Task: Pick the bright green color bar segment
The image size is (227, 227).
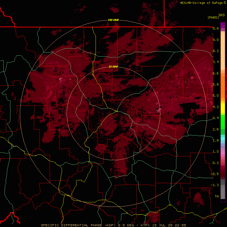Action: 223,122
